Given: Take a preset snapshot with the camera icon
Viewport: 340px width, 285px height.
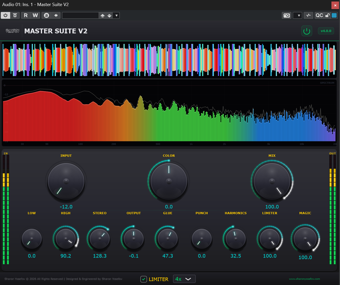Looking at the screenshot, I should (x=286, y=15).
